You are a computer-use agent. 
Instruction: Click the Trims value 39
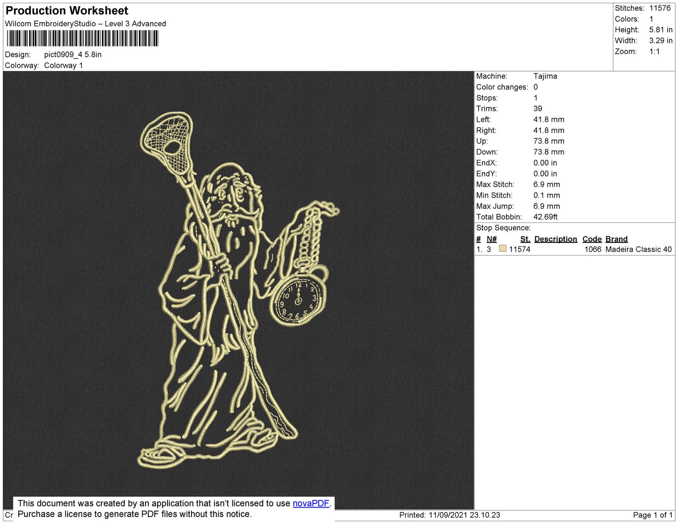pyautogui.click(x=538, y=108)
